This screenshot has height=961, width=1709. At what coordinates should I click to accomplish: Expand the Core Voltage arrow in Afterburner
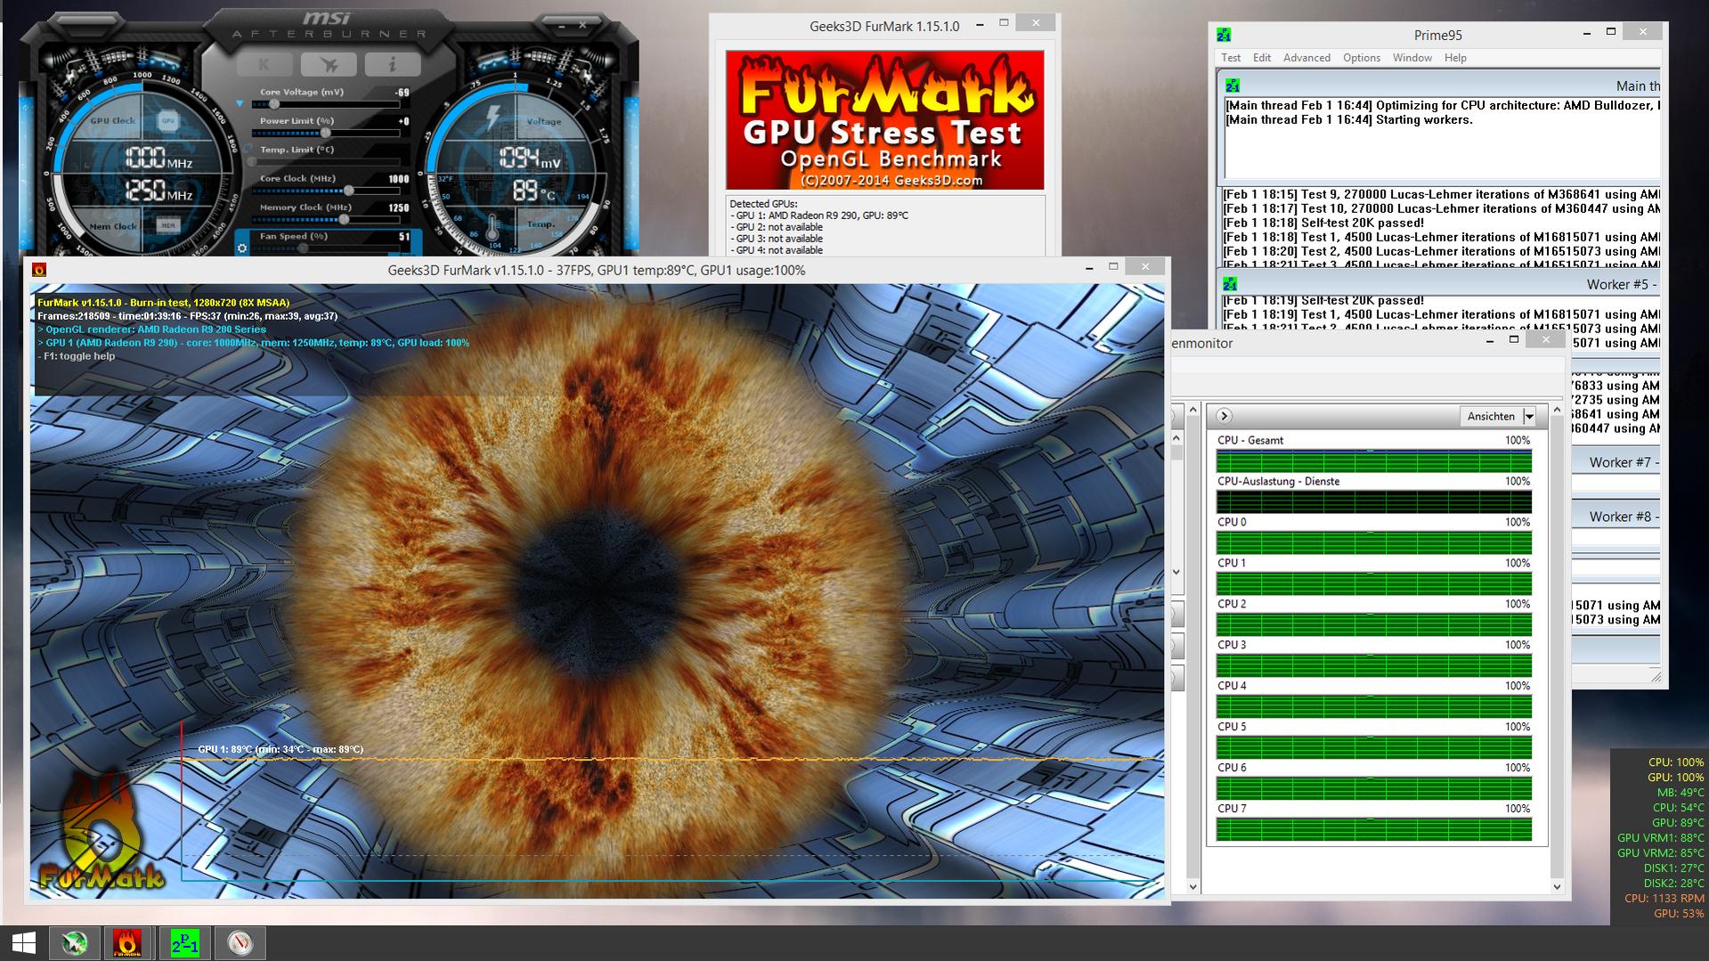(240, 104)
